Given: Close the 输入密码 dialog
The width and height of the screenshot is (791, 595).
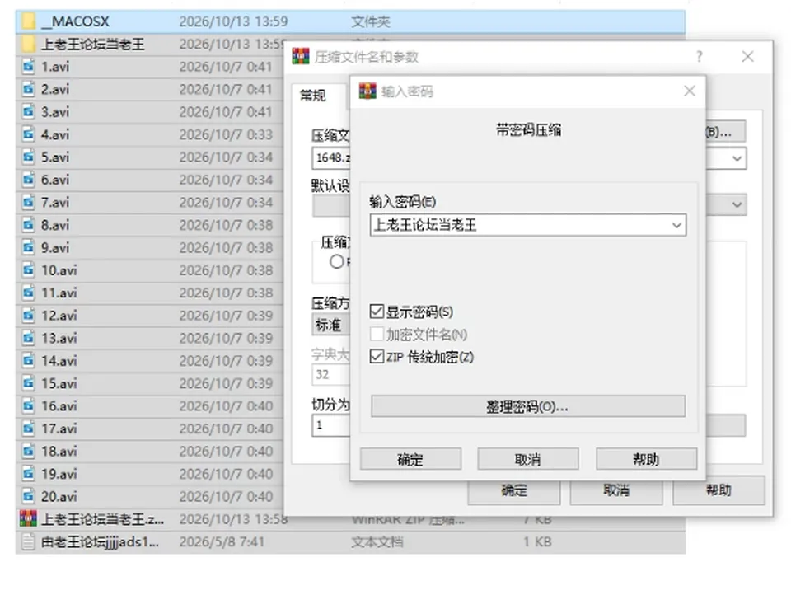Looking at the screenshot, I should coord(690,91).
